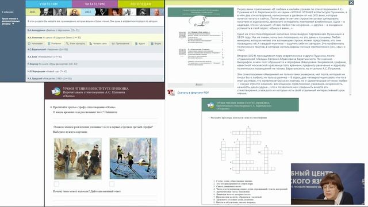
Task: Click the lower QR code in the booklet preview
Action: pos(182,52)
